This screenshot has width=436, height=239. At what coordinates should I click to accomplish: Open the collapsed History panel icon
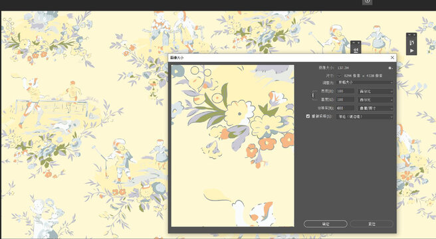411,42
